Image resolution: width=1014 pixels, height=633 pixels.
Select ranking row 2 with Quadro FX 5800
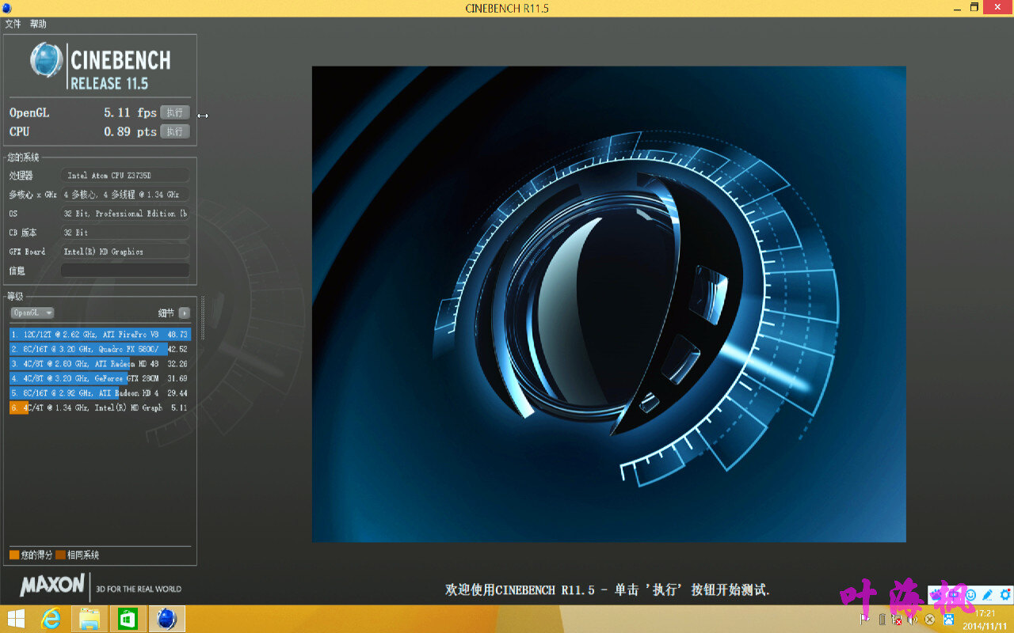[x=100, y=349]
